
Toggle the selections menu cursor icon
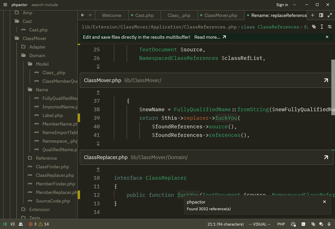(x=322, y=27)
